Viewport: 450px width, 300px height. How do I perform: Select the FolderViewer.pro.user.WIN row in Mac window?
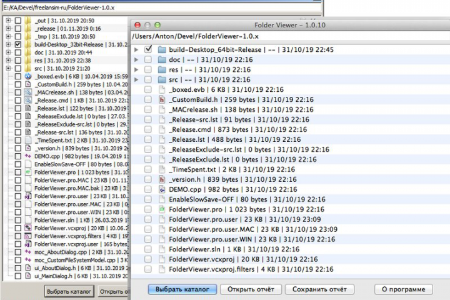291,239
